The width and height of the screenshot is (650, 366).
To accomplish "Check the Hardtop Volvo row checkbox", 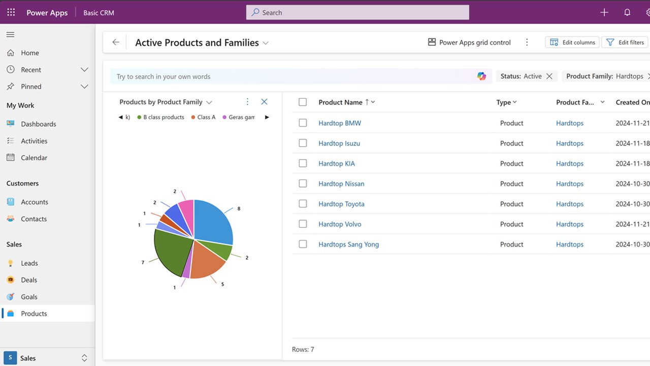I will [303, 224].
